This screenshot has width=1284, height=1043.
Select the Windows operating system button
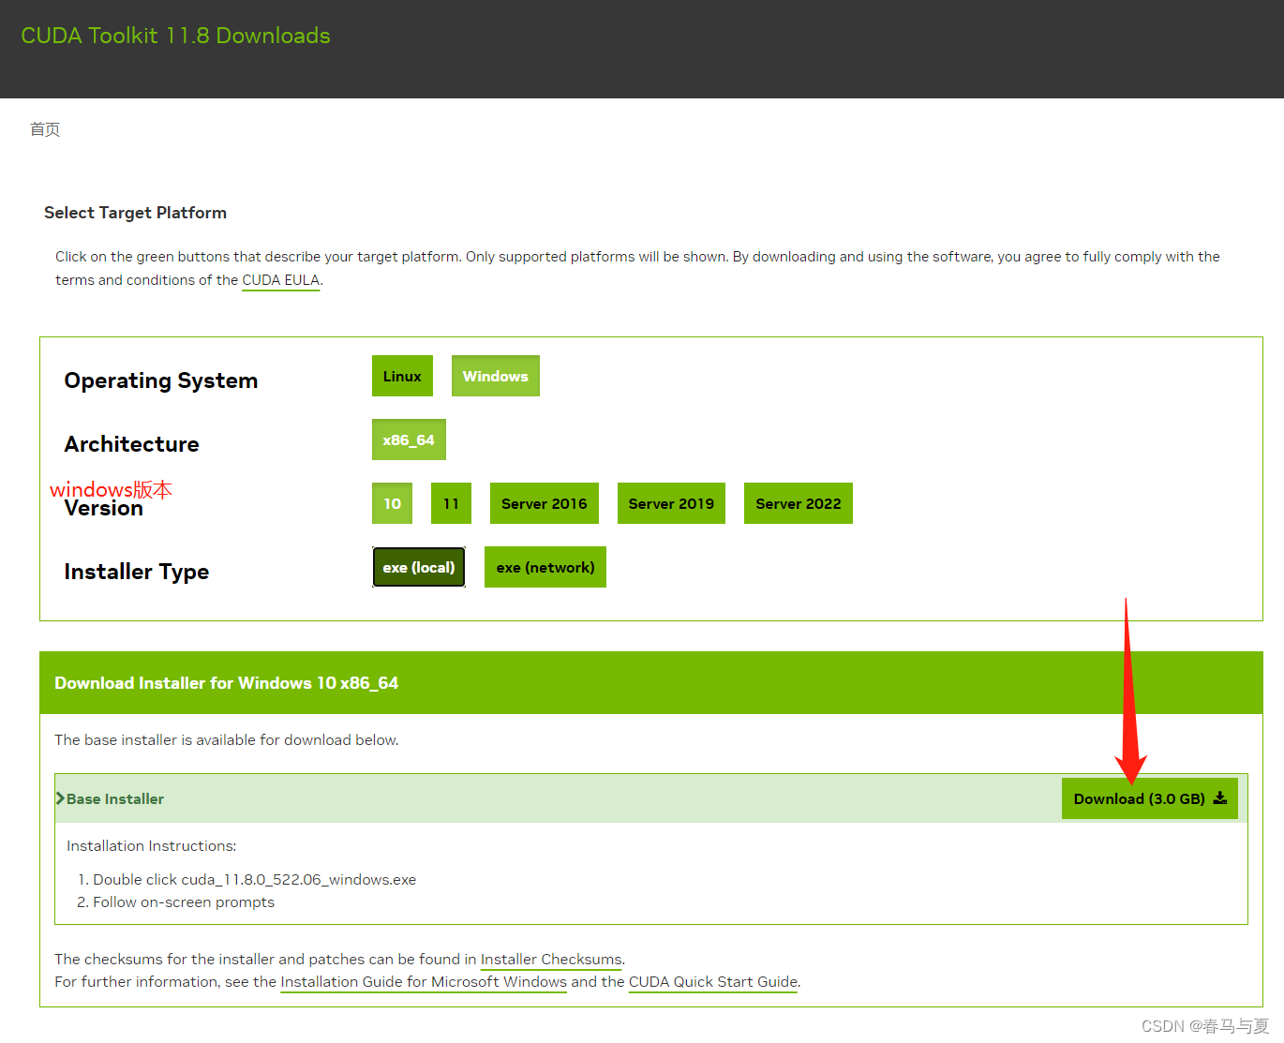tap(495, 376)
